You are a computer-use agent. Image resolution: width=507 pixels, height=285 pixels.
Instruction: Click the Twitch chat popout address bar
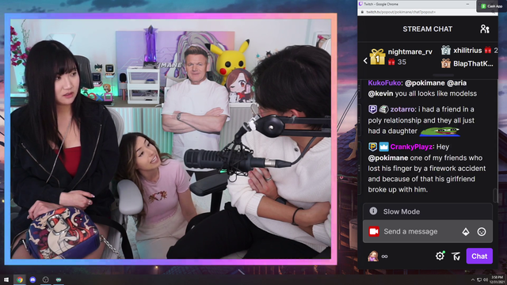tap(427, 12)
